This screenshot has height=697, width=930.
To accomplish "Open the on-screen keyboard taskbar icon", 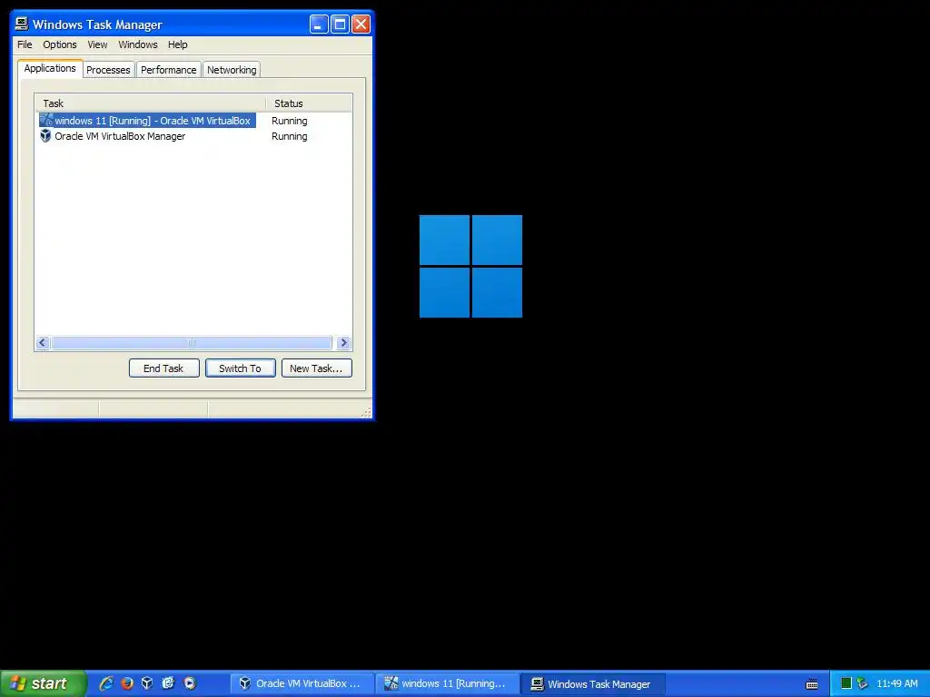I will [x=812, y=684].
